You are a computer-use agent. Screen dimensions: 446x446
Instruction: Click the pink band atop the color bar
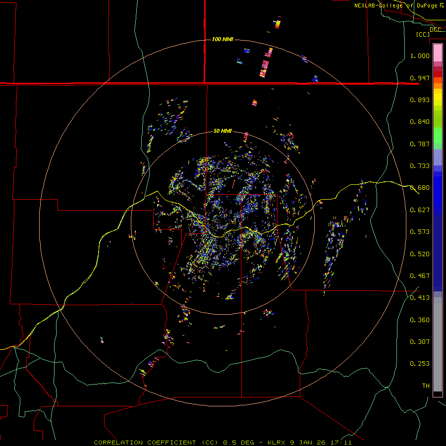(x=438, y=53)
